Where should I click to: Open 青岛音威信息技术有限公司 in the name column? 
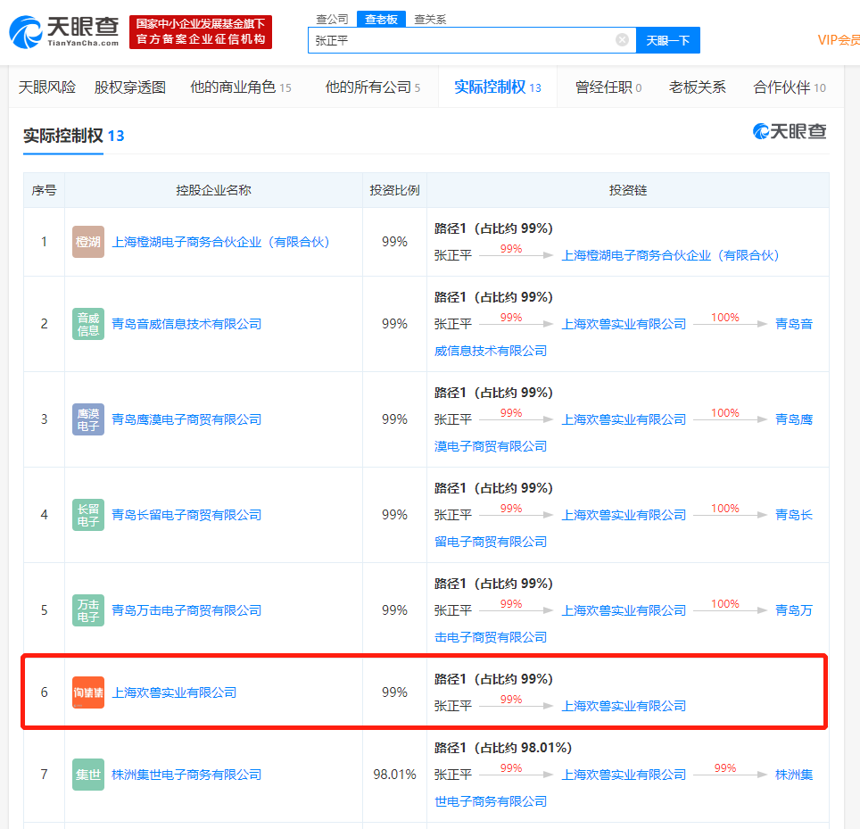[186, 324]
